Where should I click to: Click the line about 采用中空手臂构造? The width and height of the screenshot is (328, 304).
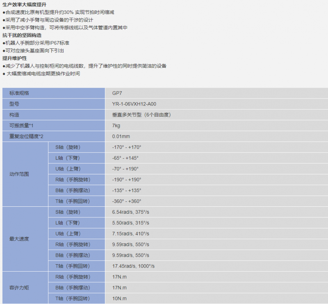[x=65, y=27]
